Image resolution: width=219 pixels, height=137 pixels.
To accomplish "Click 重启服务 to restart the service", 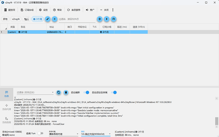I will [74, 10].
